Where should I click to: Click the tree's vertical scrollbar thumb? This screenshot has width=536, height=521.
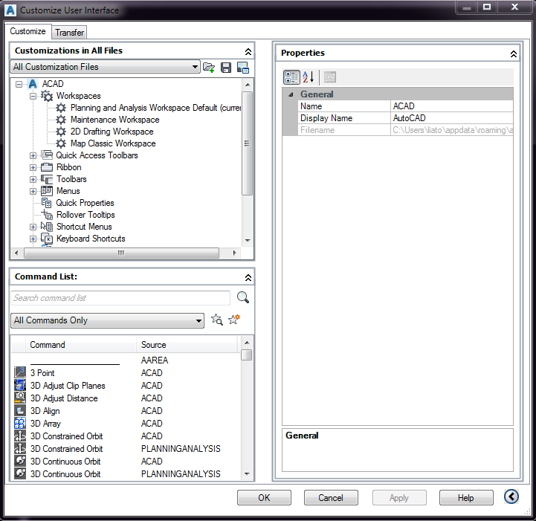click(247, 143)
